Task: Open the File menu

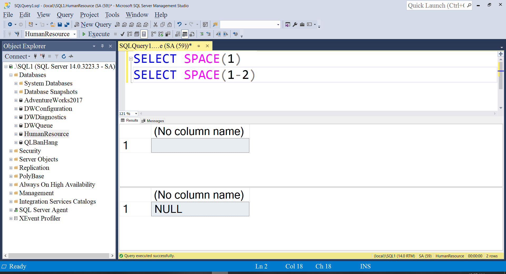Action: [8, 15]
